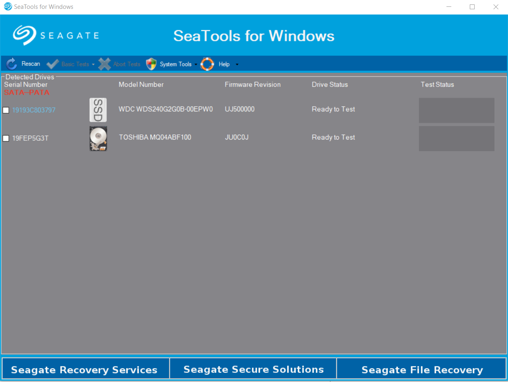Image resolution: width=508 pixels, height=382 pixels.
Task: Click the SeaTools icon in title bar
Action: pyautogui.click(x=8, y=7)
